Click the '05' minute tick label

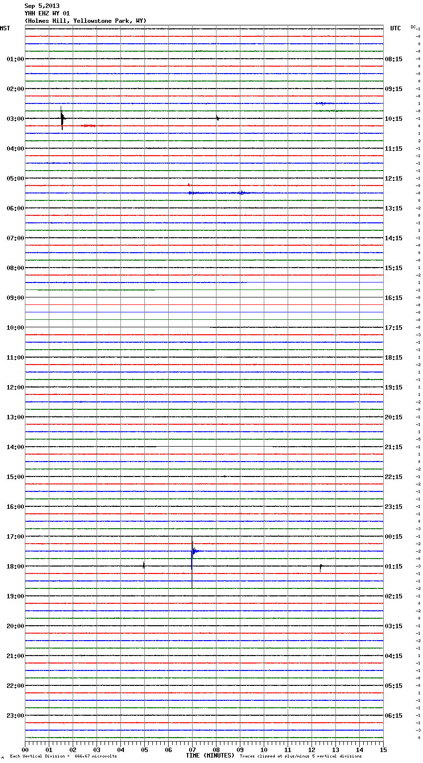[144, 750]
